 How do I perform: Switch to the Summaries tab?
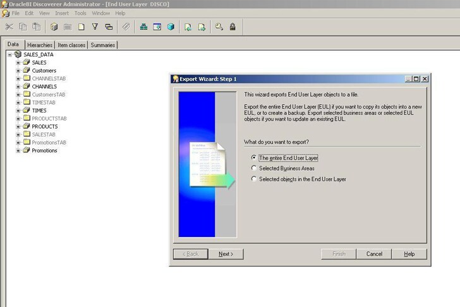tap(102, 45)
